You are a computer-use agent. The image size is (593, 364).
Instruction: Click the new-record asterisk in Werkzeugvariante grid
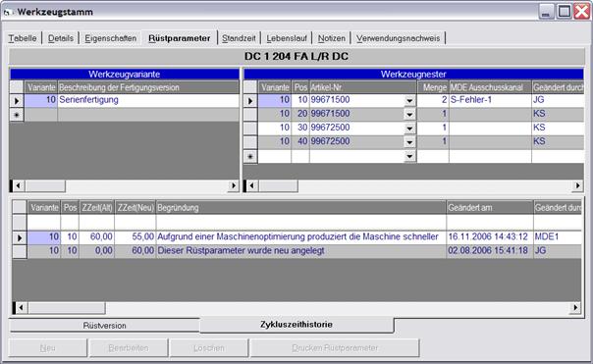[17, 115]
